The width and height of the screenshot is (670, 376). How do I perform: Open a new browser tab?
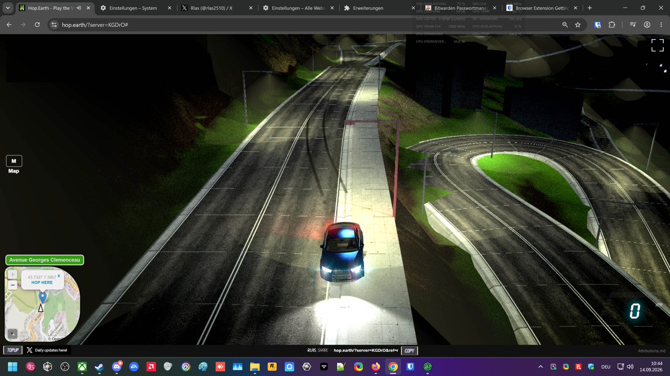[x=590, y=8]
